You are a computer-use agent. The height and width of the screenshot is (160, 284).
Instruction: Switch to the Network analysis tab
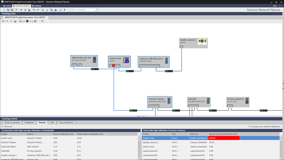[x=21, y=6]
